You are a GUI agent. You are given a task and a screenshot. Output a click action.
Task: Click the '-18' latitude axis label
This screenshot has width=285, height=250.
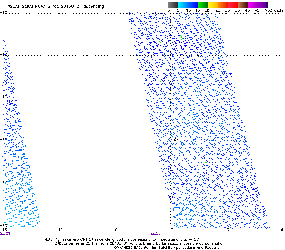[3, 182]
